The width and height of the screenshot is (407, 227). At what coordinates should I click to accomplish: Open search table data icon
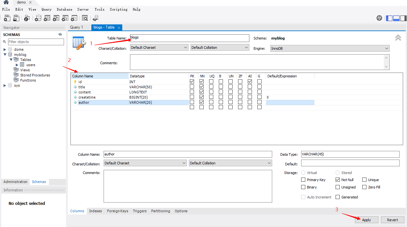point(85,18)
